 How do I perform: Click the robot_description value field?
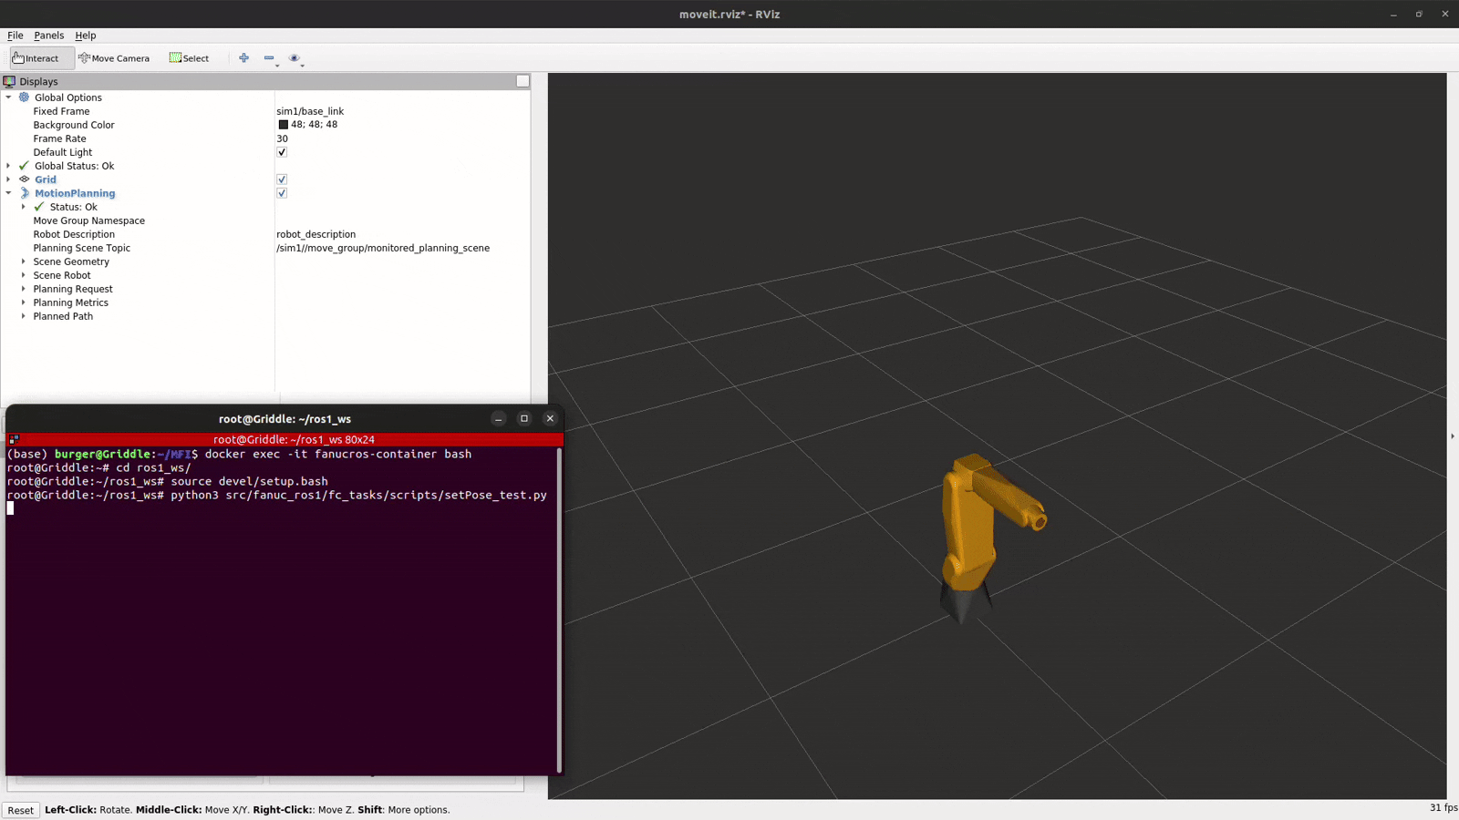(316, 234)
